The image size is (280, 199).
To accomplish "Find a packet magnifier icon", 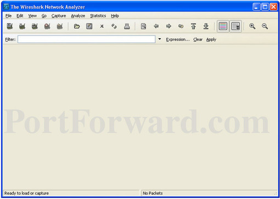I will click(x=143, y=26).
